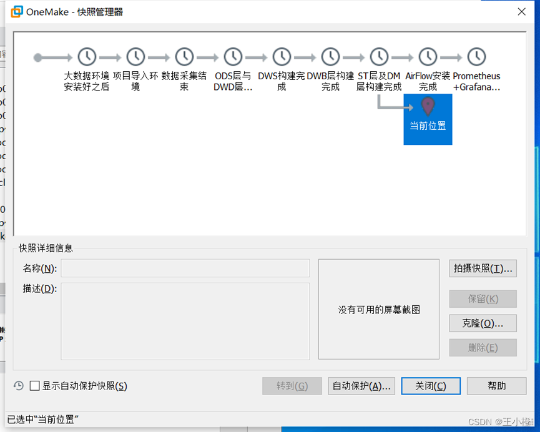Screen dimensions: 540x432
Task: Click the 当前位置 label text
Action: pos(428,125)
